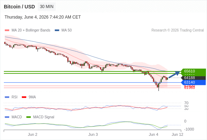Click the blue RSI legend swatch

[7, 97]
